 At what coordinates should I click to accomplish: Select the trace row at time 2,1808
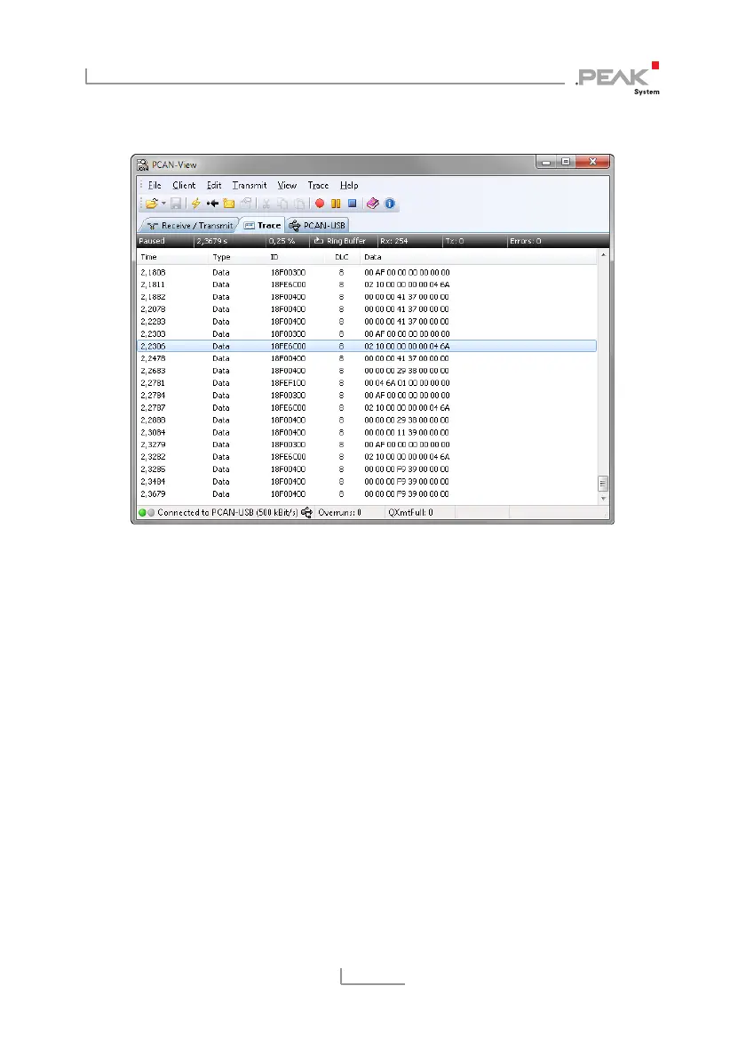(x=367, y=273)
